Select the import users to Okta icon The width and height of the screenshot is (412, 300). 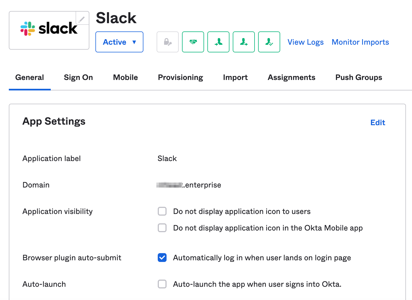218,42
